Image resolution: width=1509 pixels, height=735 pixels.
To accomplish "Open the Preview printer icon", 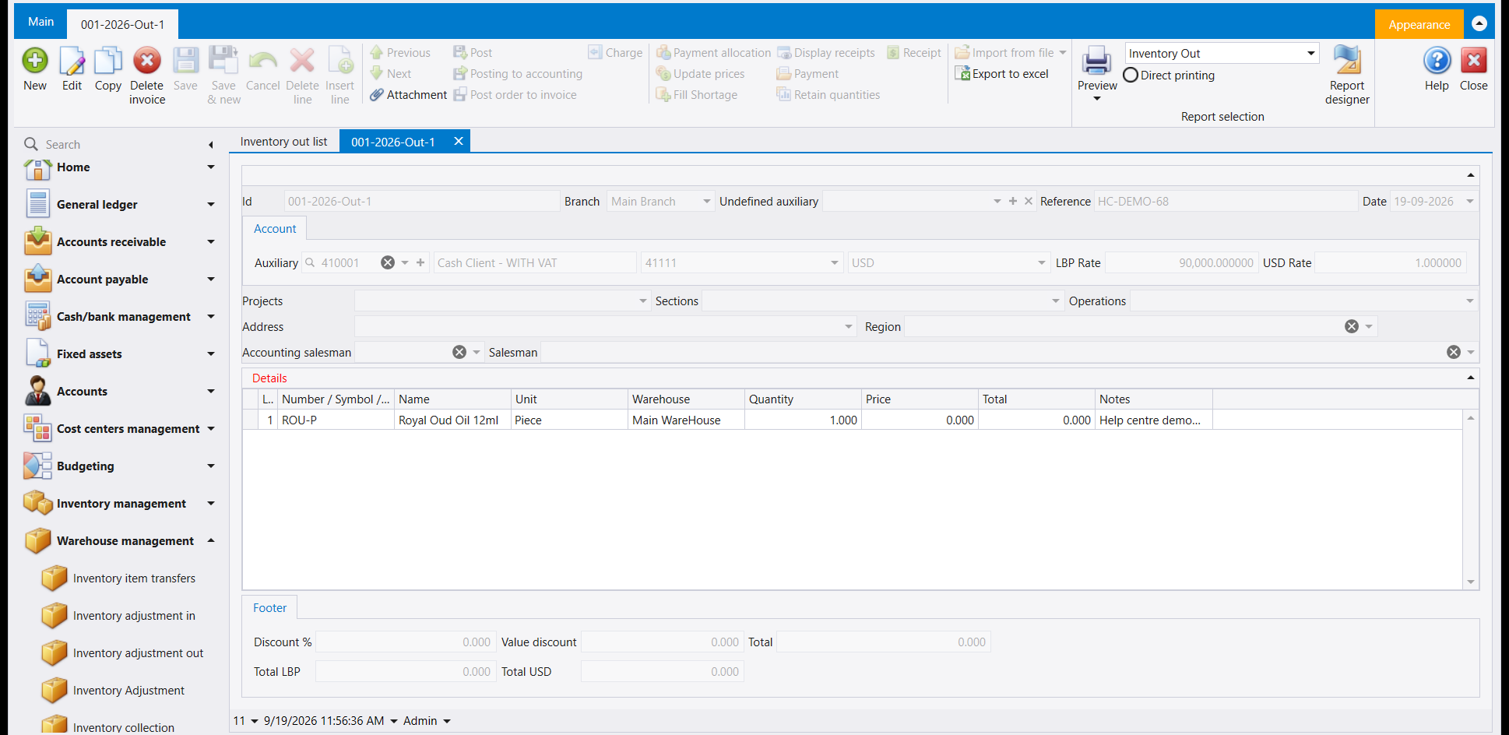I will [1096, 61].
